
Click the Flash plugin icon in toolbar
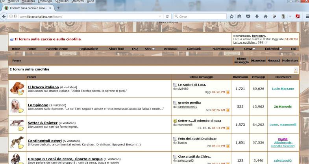tap(298, 17)
